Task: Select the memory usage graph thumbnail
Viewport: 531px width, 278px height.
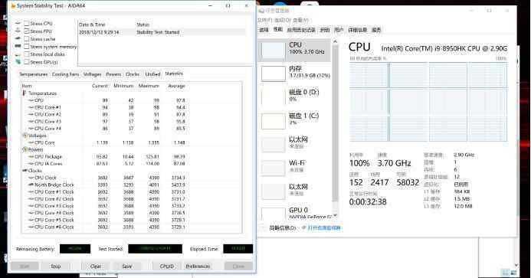Action: (274, 74)
